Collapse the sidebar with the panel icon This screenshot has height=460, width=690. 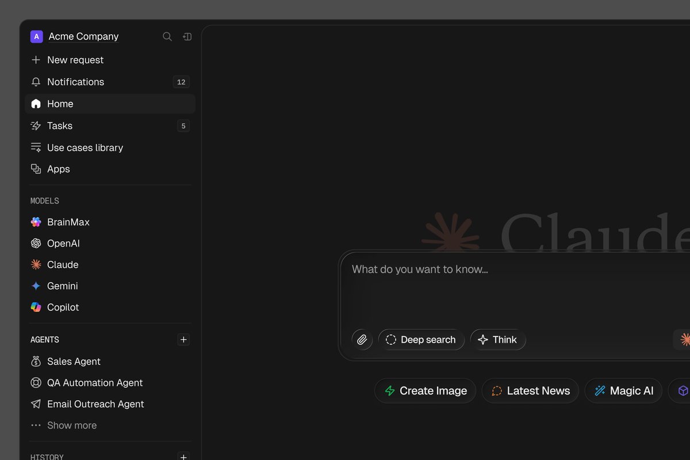[187, 37]
